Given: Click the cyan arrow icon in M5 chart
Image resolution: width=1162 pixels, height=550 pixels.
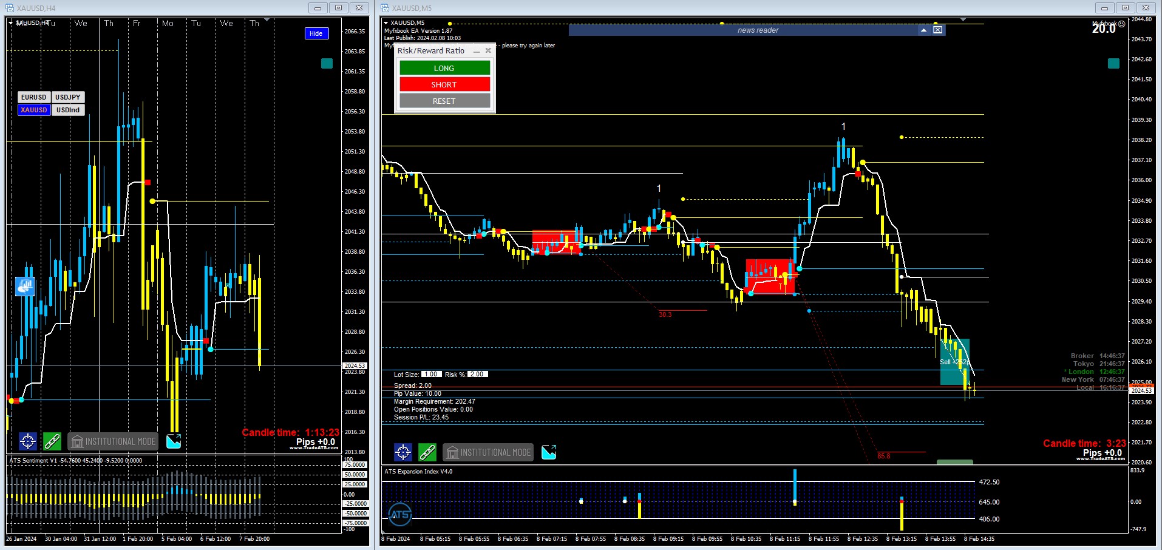Looking at the screenshot, I should coord(549,452).
